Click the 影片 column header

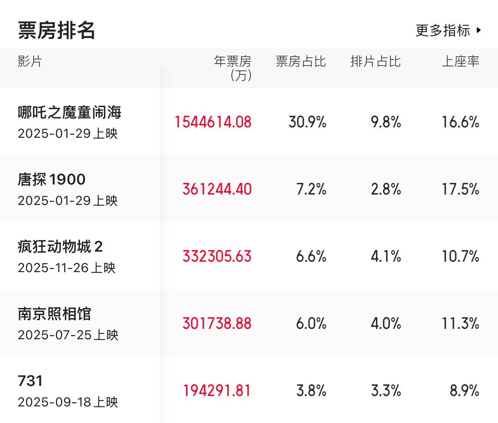30,61
